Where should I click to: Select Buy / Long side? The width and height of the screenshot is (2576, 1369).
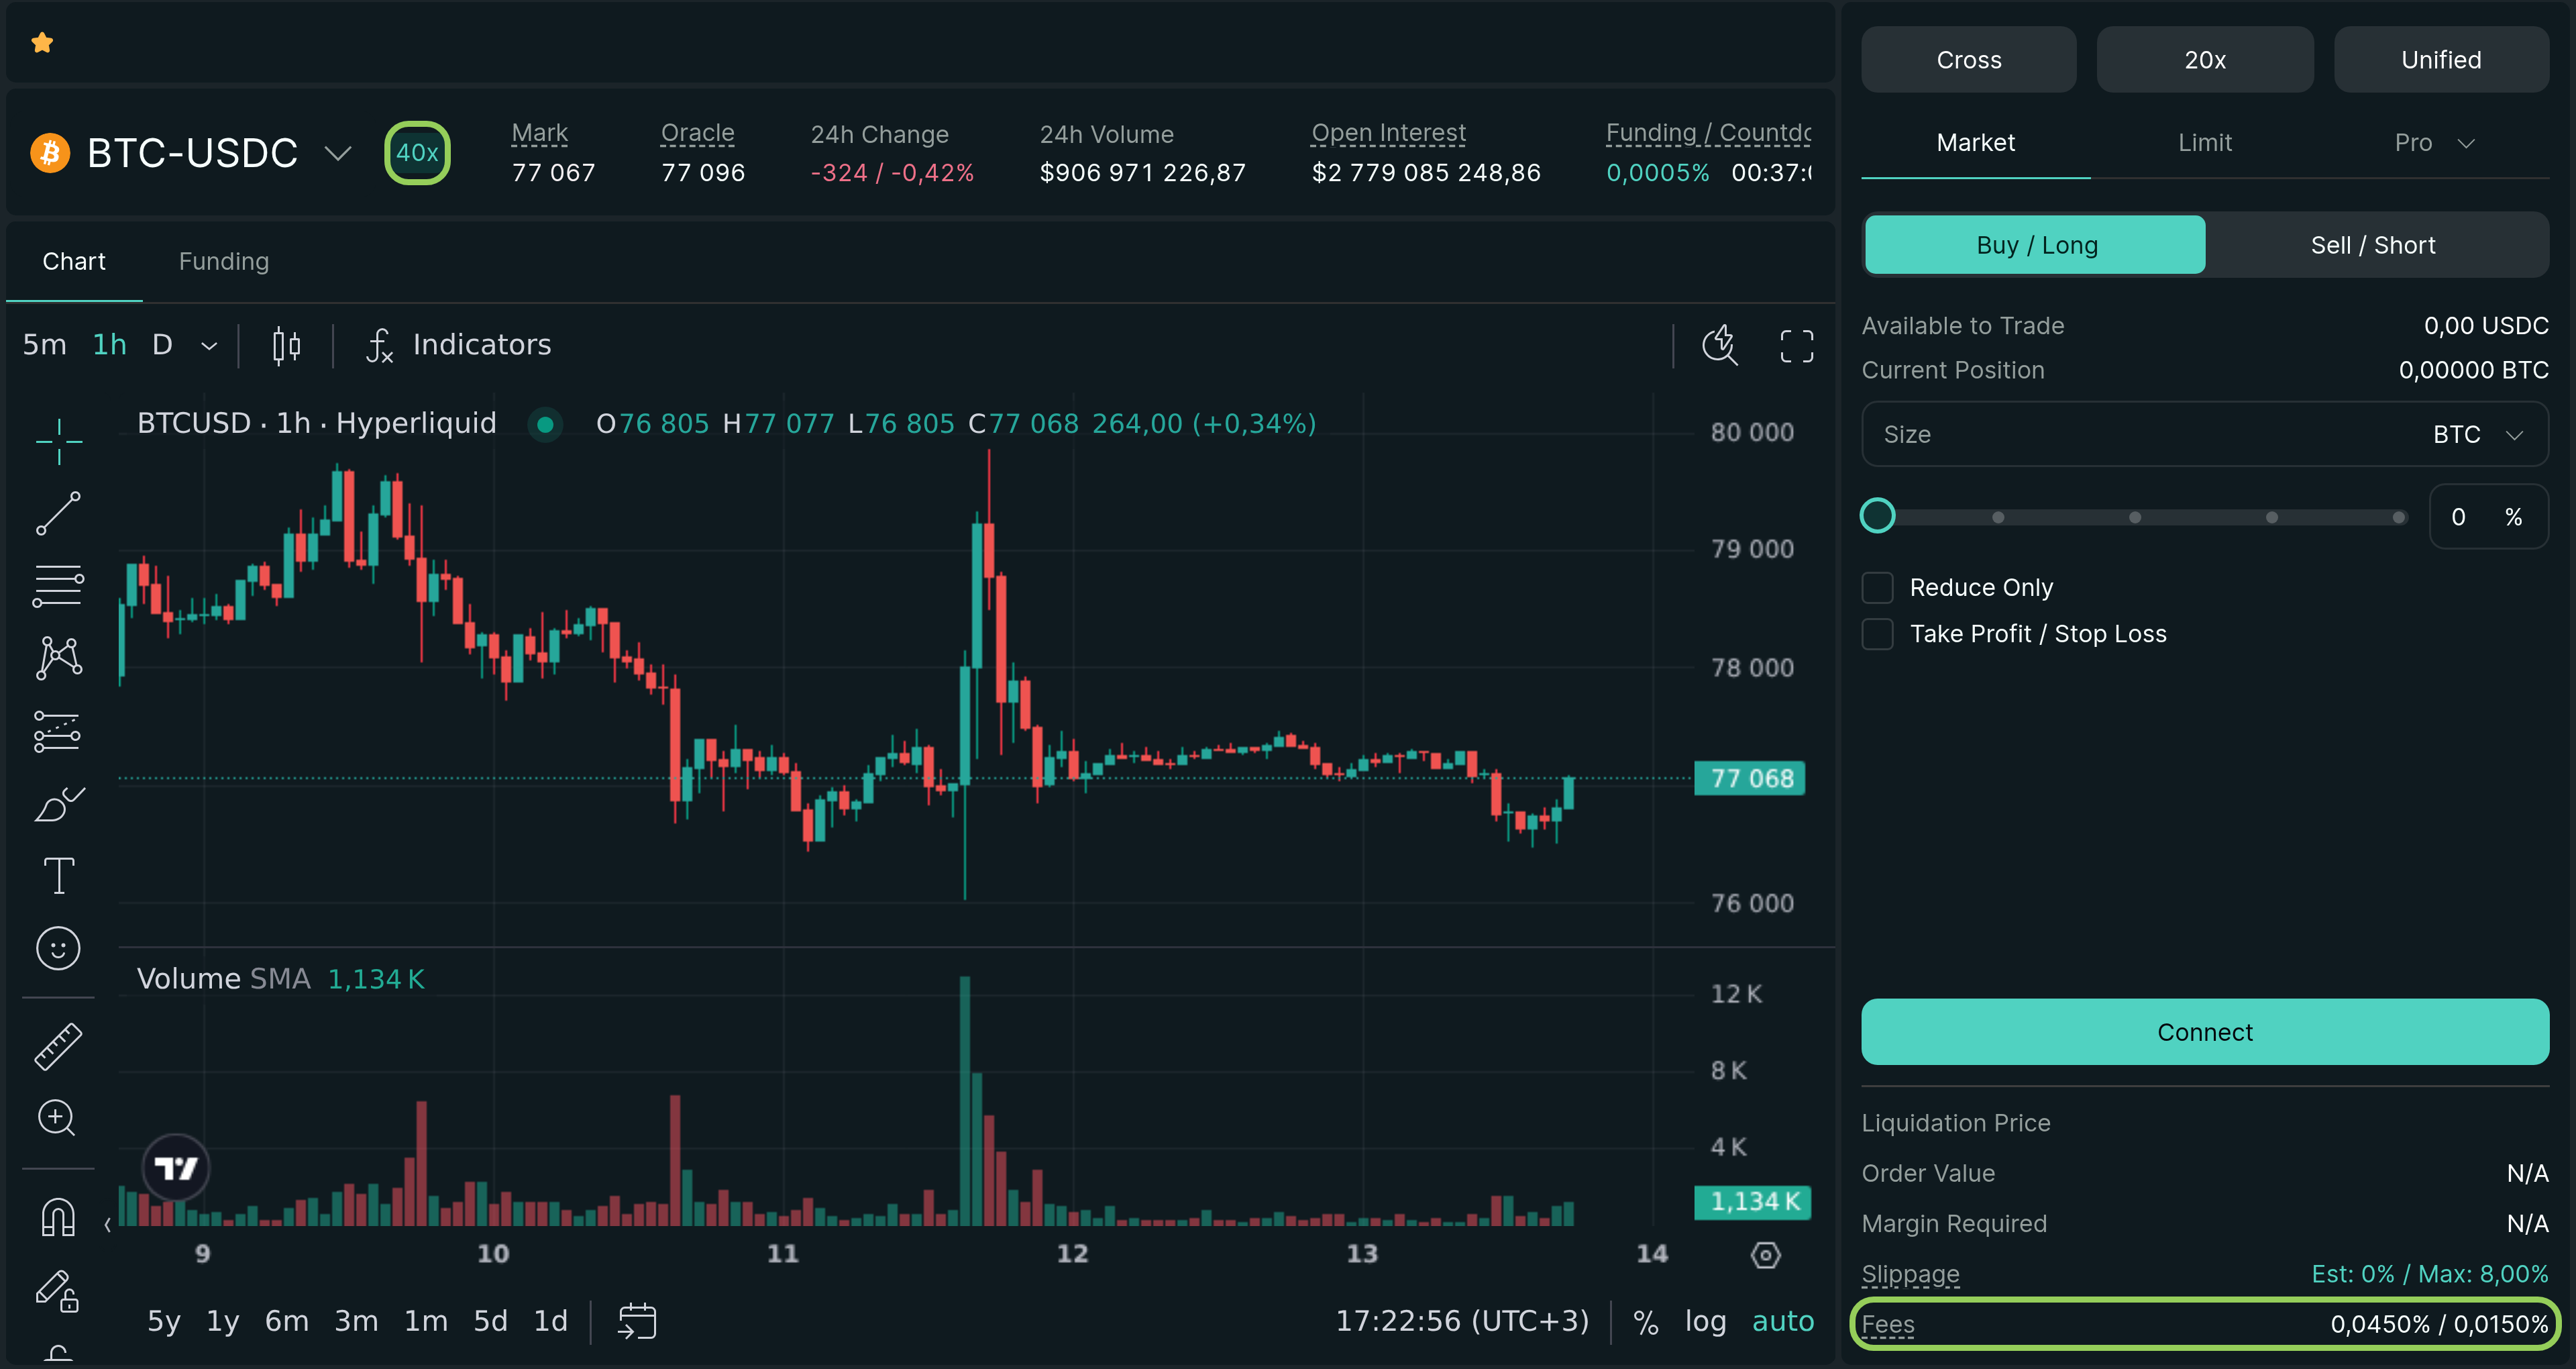2036,245
